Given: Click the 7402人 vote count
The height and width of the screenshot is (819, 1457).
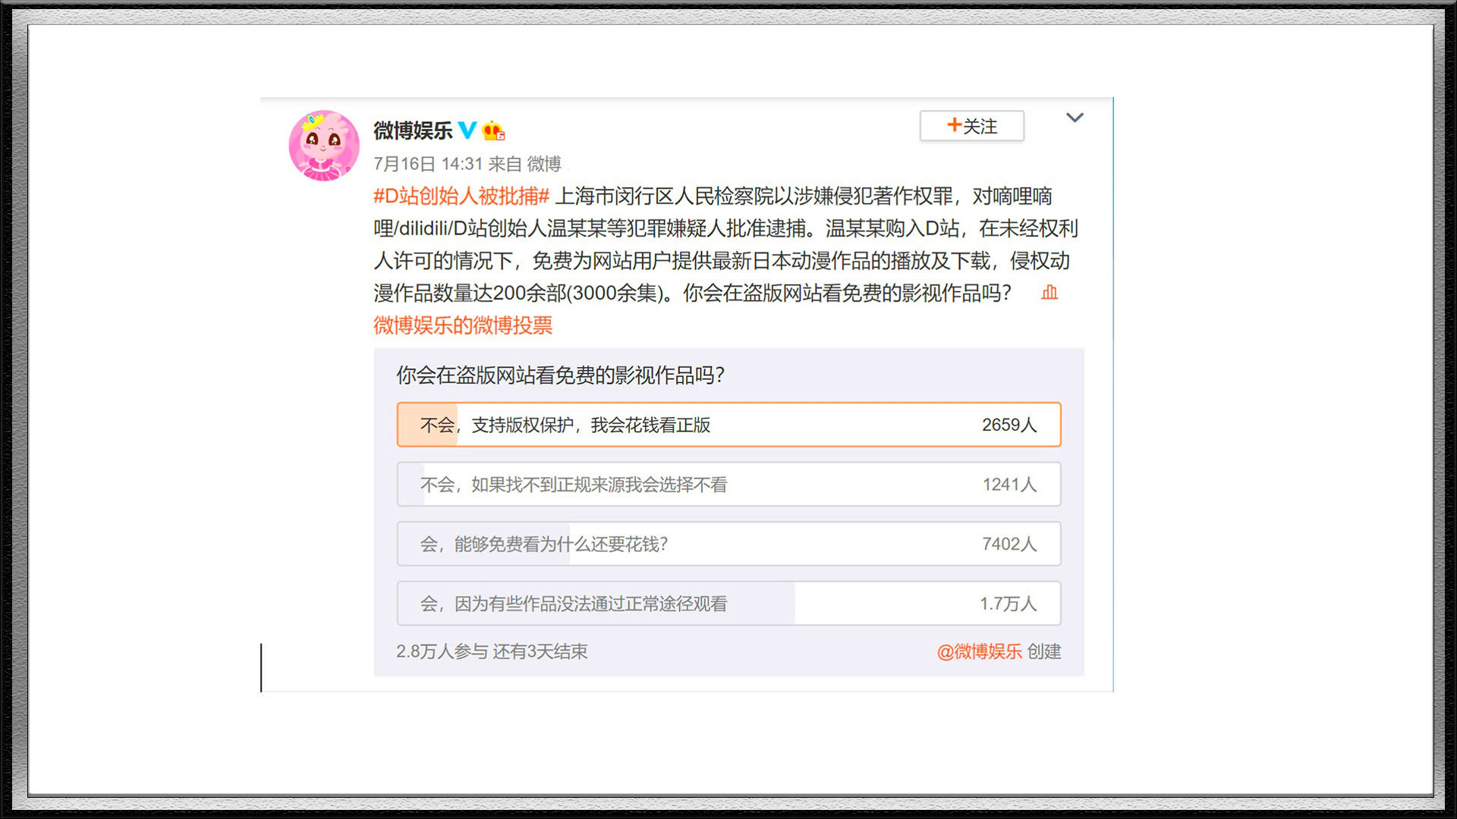Looking at the screenshot, I should pos(1009,544).
